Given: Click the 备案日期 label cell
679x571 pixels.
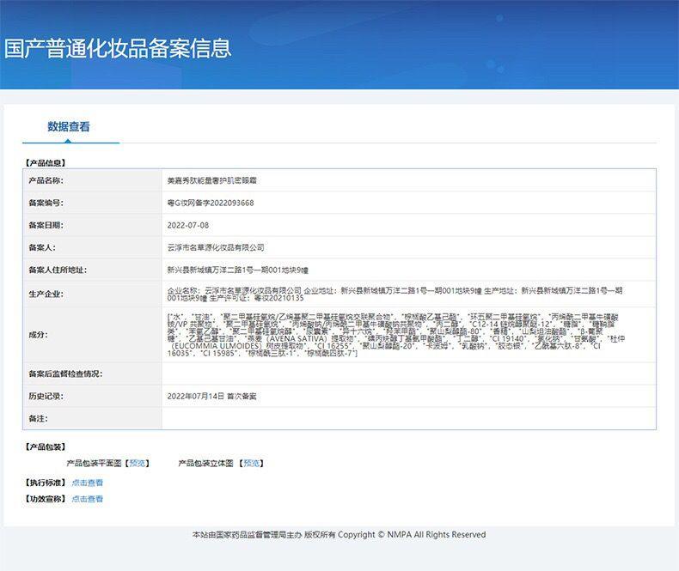Looking at the screenshot, I should point(92,225).
